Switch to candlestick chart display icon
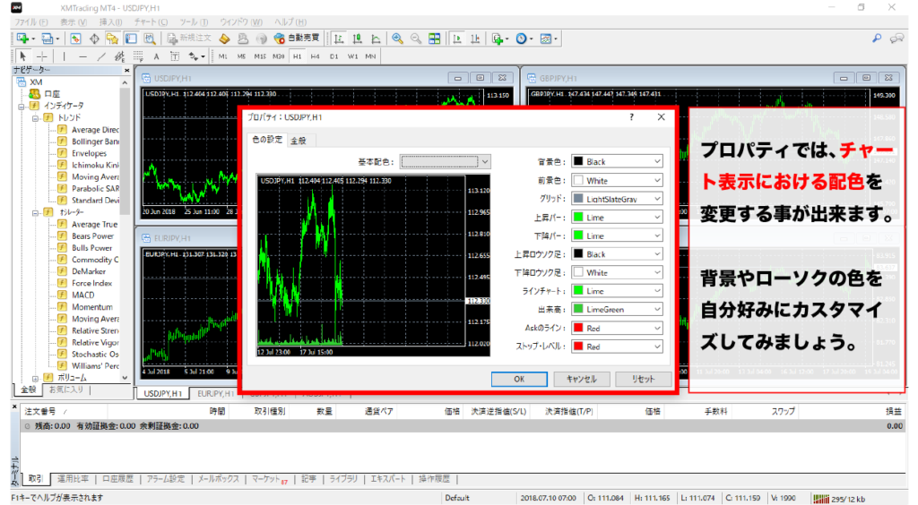The height and width of the screenshot is (505, 918). (x=357, y=39)
